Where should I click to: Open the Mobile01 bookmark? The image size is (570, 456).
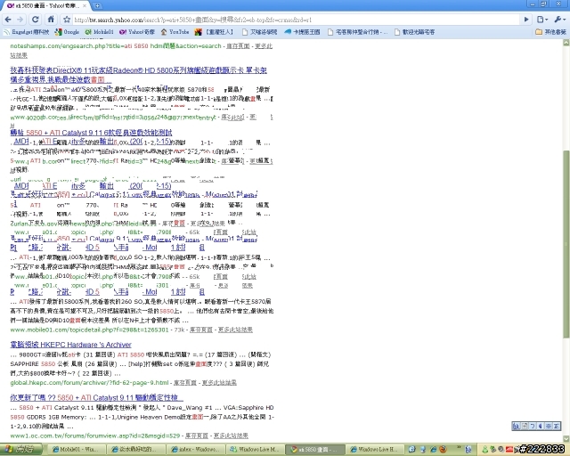click(99, 32)
